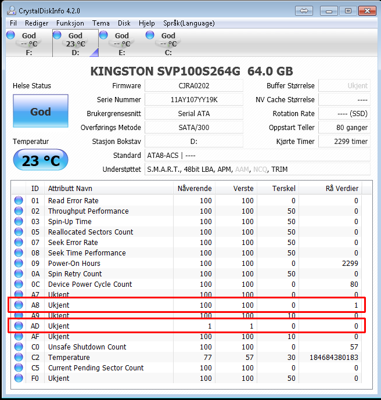Click status orb of F0 attribute row
The image size is (381, 400).
point(19,379)
